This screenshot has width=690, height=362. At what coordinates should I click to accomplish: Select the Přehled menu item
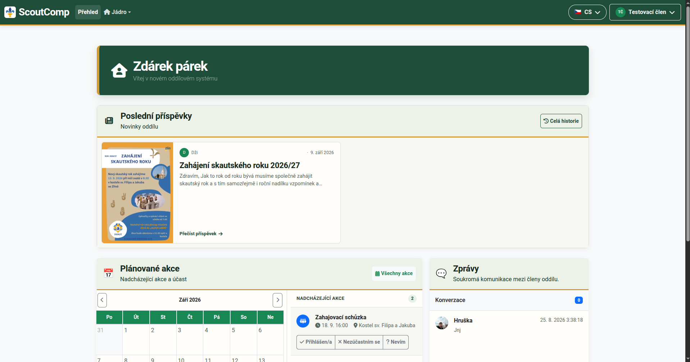[88, 12]
